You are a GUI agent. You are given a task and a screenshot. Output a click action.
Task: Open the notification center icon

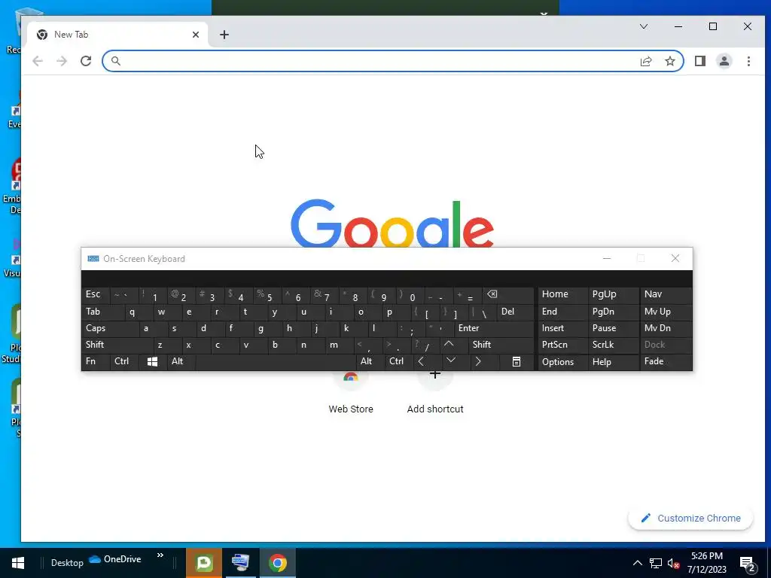[x=747, y=564]
